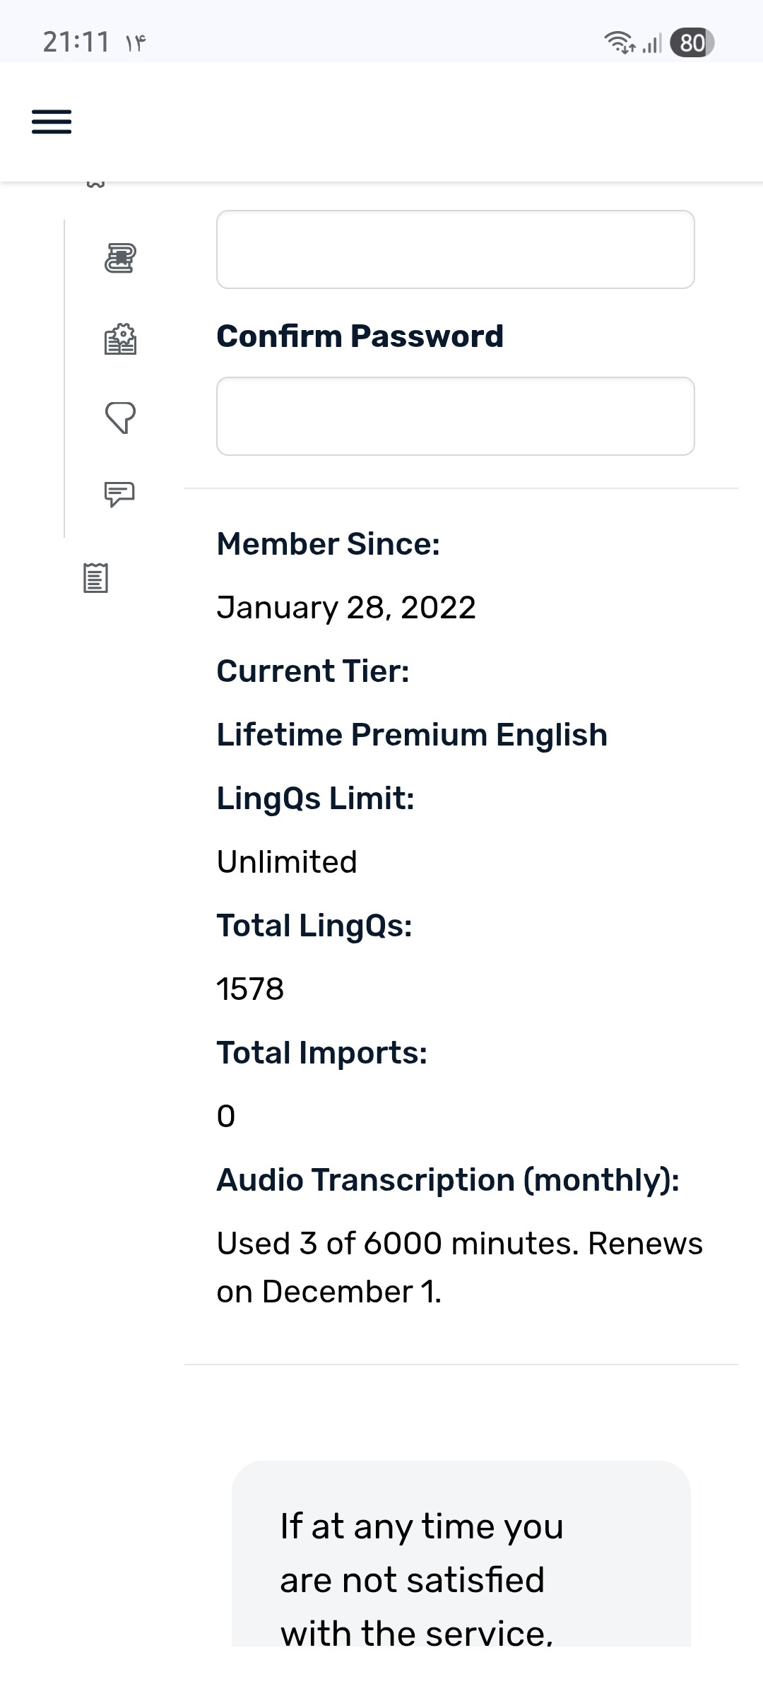This screenshot has width=763, height=1696.
Task: Click the receipt document sidebar icon
Action: (x=95, y=577)
